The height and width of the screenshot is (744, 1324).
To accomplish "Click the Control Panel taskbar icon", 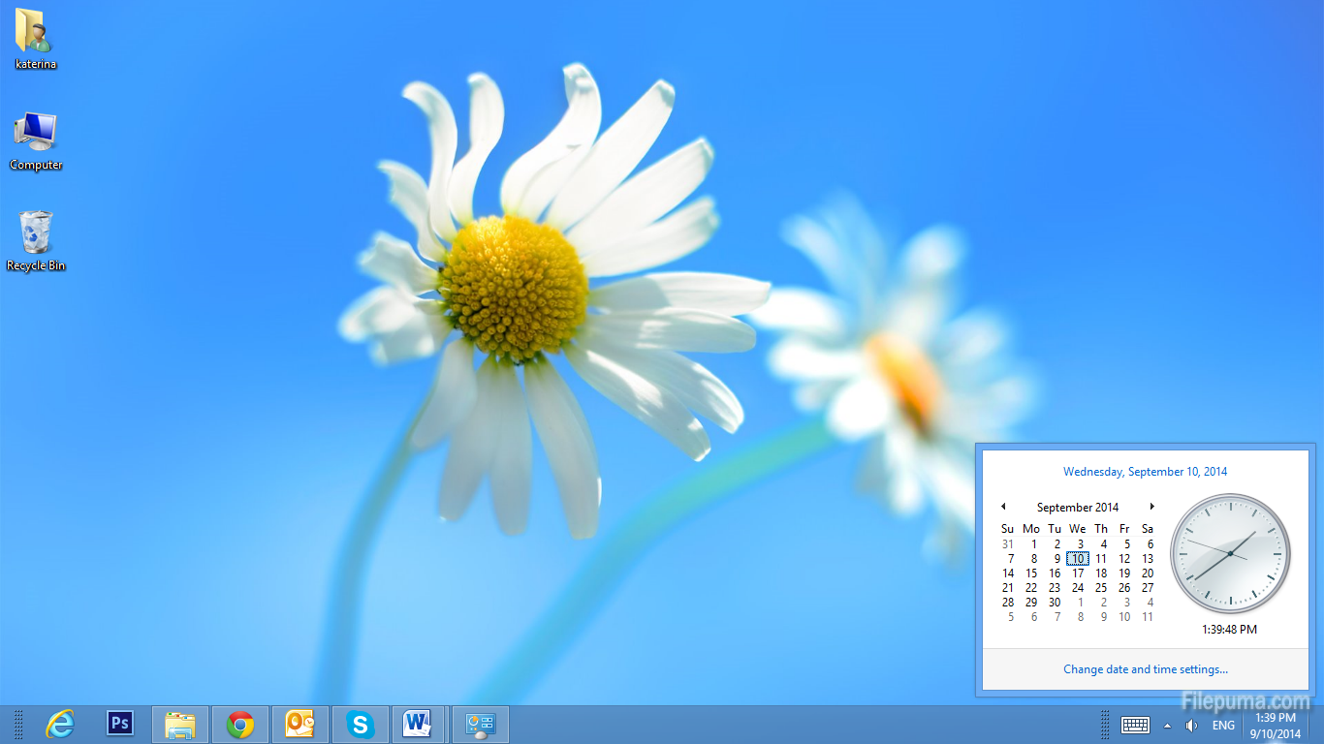I will click(481, 725).
